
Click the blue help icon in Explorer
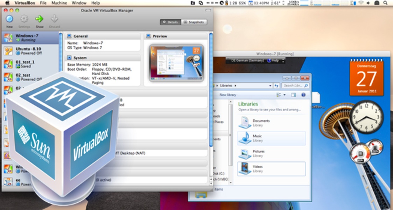pos(303,95)
